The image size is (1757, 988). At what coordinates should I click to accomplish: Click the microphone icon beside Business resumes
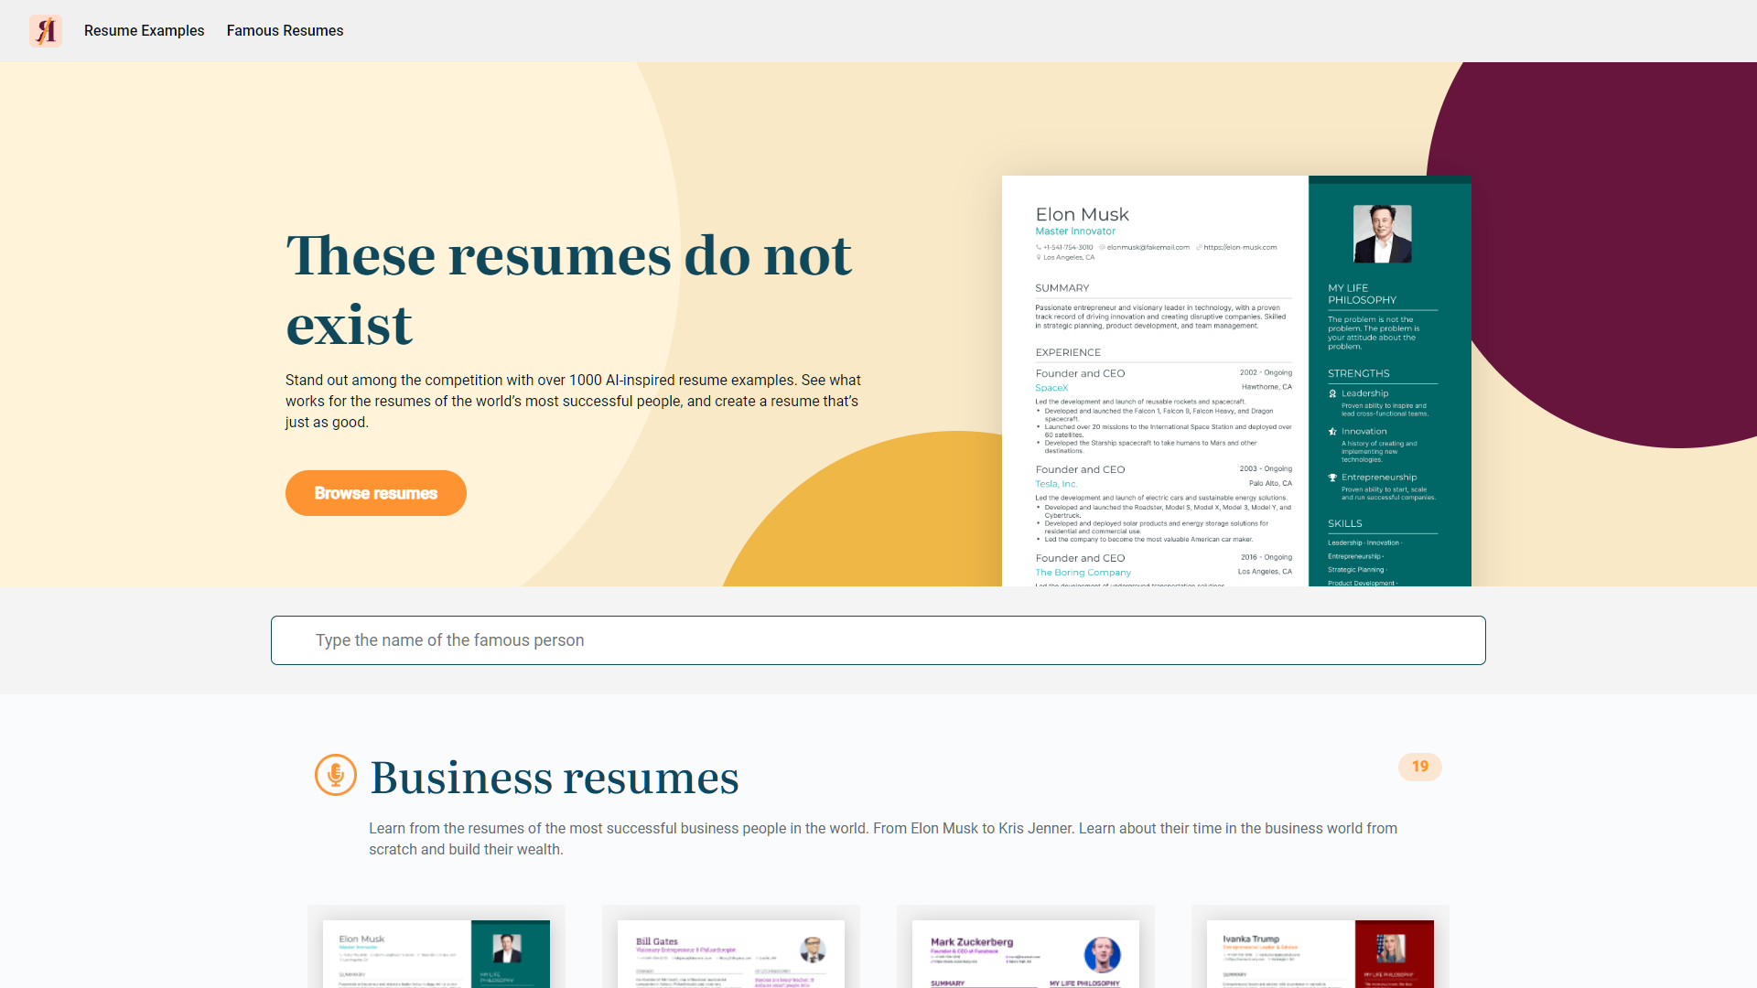337,776
